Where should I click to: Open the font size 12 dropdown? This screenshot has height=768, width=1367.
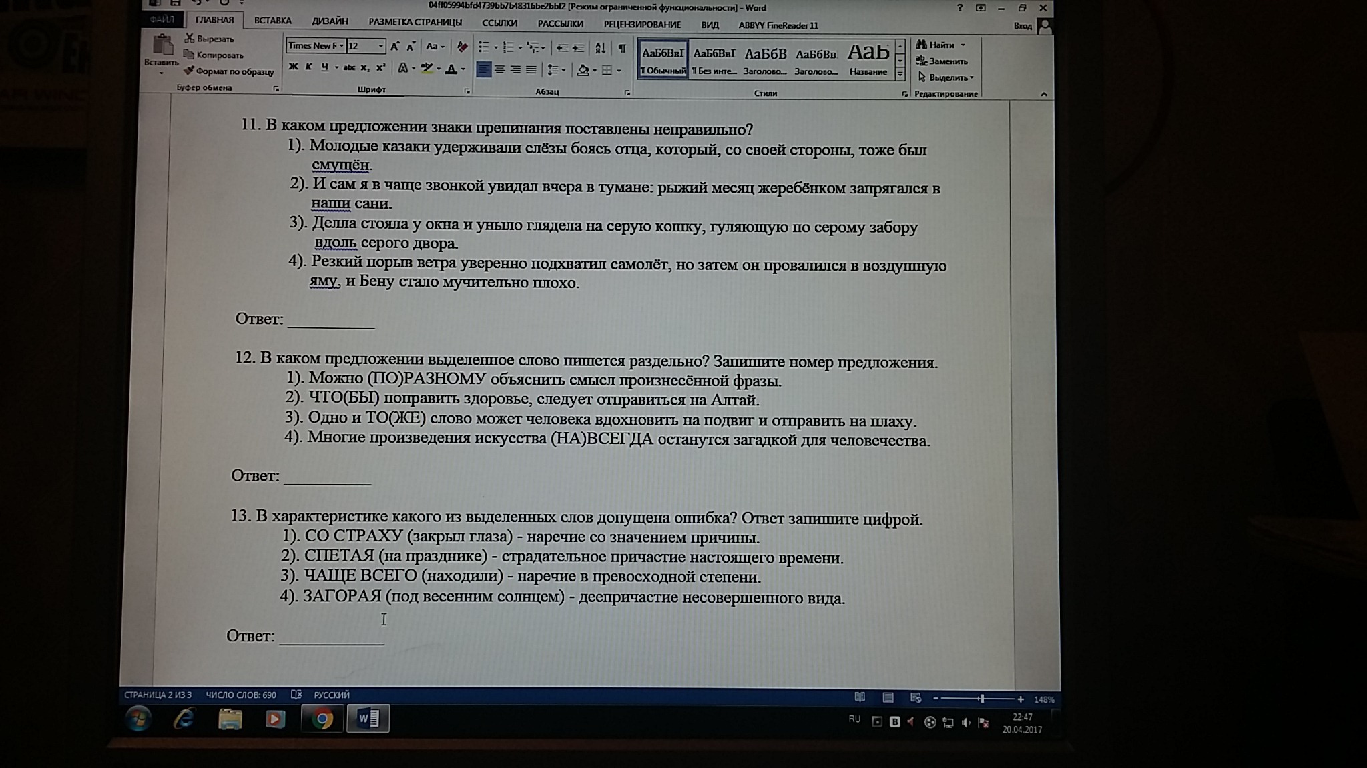pyautogui.click(x=381, y=46)
